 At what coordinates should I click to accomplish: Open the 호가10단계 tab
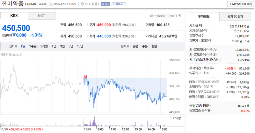235,17
